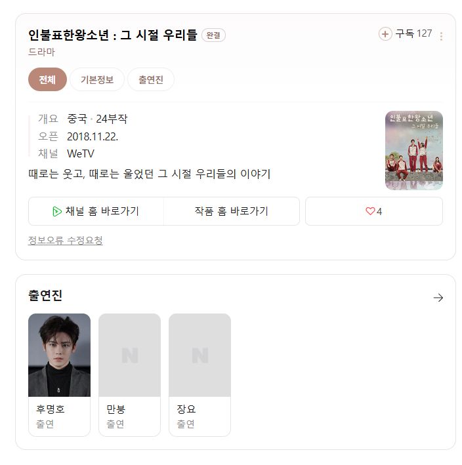Screen dimensions: 462x465
Task: Click the placeholder image for 만붕
Action: (129, 355)
